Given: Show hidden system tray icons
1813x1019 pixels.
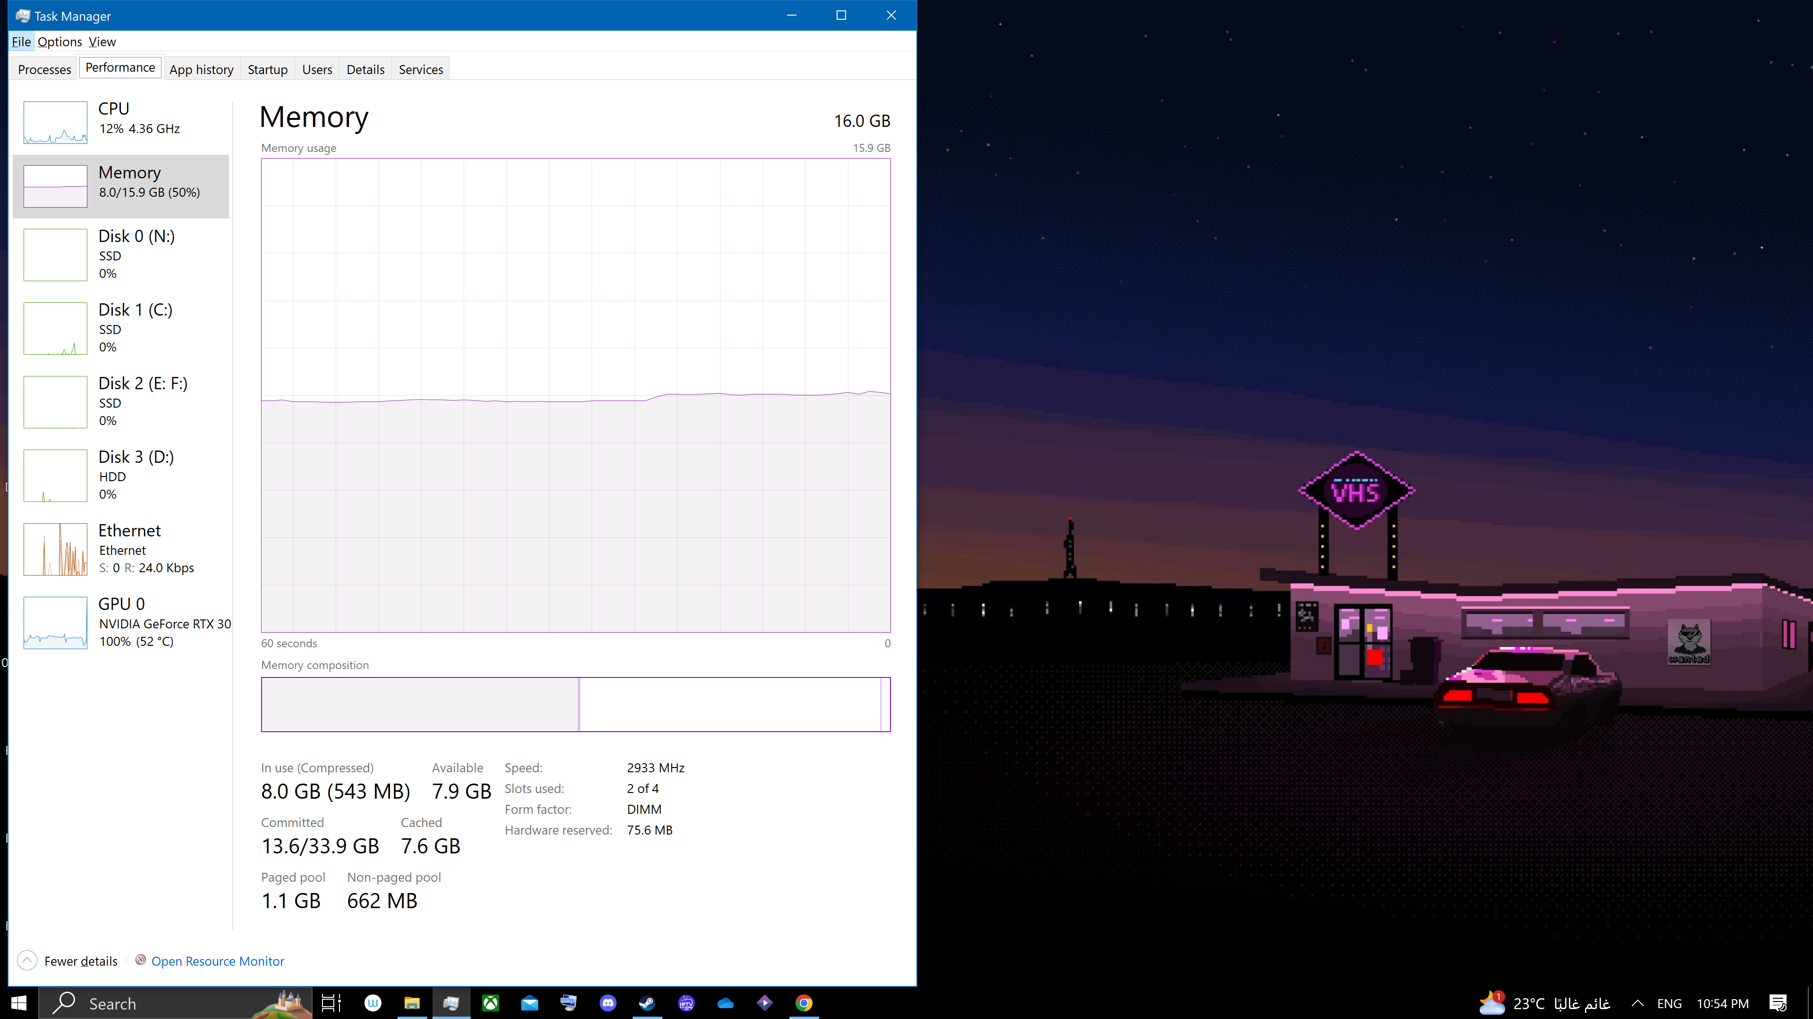Looking at the screenshot, I should click(1638, 1003).
